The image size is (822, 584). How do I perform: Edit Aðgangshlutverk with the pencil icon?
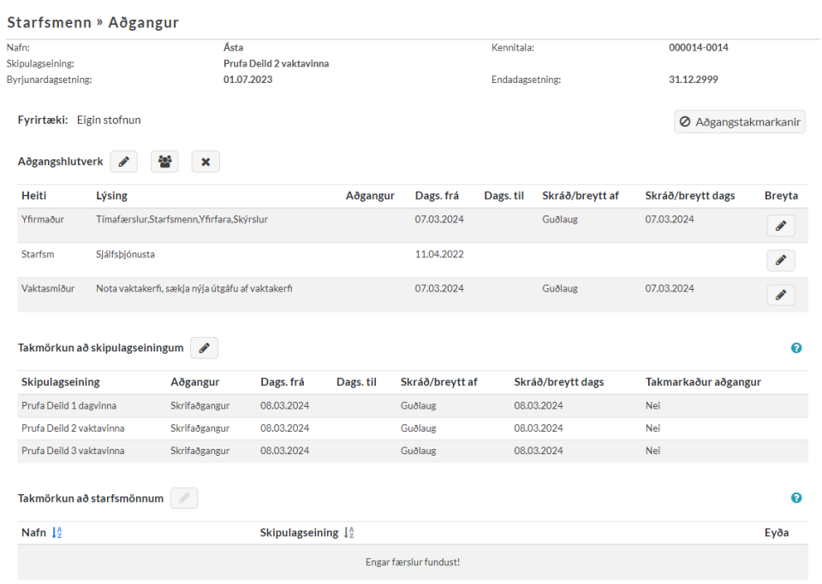click(123, 162)
